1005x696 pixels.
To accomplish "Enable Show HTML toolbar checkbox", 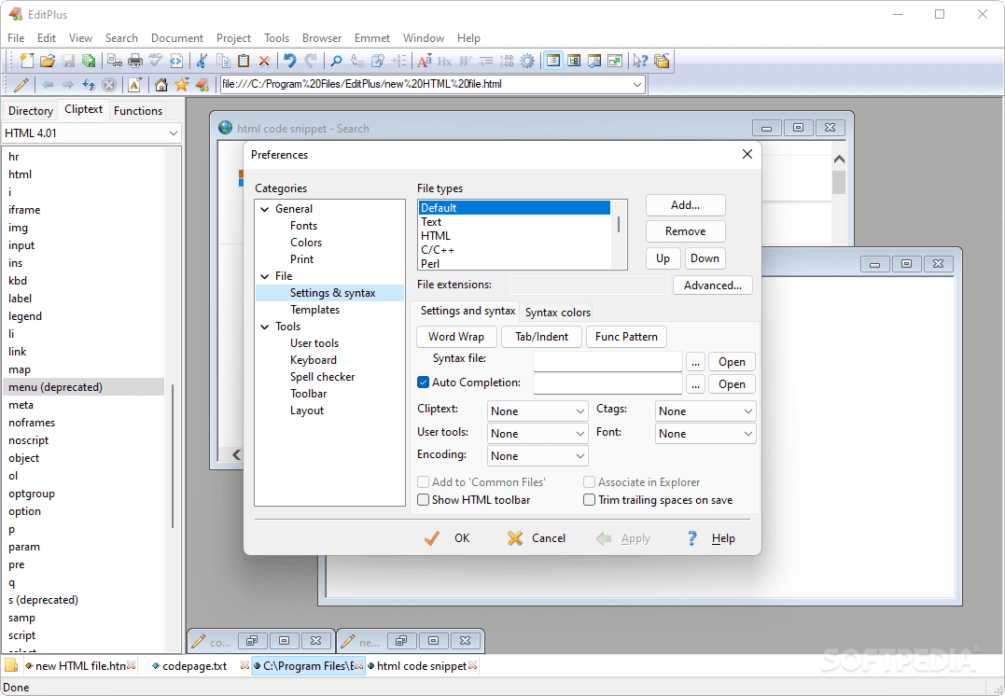I will click(423, 500).
